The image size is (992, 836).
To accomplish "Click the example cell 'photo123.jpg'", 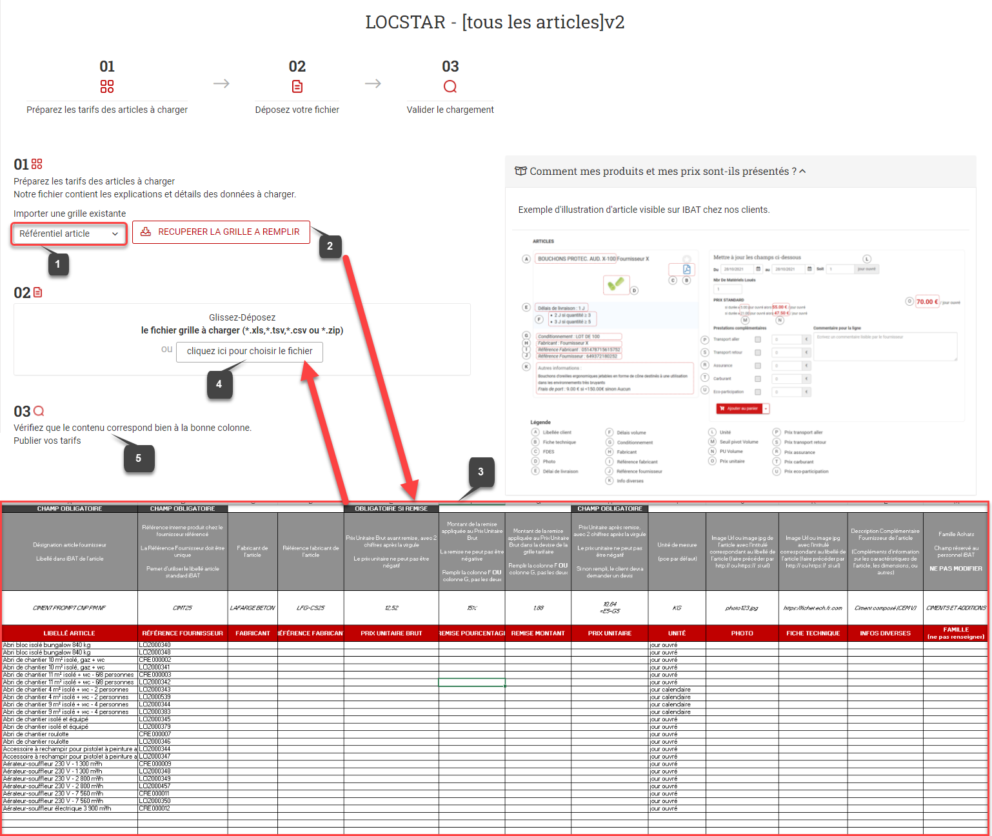I will click(742, 608).
